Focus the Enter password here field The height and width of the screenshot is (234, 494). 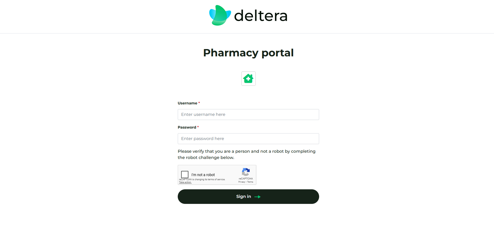(248, 139)
